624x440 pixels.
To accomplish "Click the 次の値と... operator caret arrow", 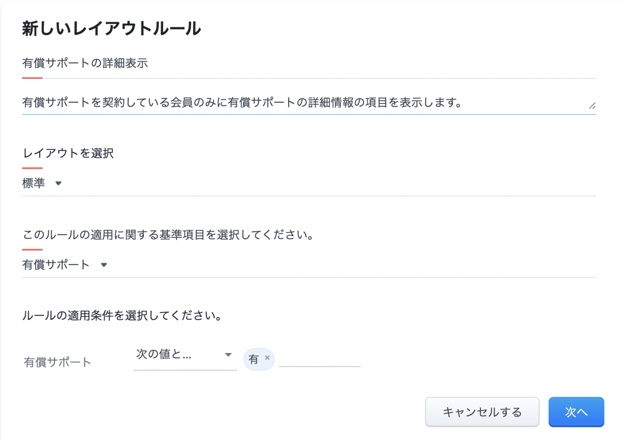I will (228, 355).
